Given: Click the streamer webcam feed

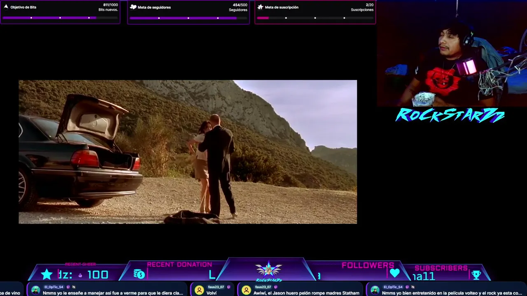Looking at the screenshot, I should (452, 53).
